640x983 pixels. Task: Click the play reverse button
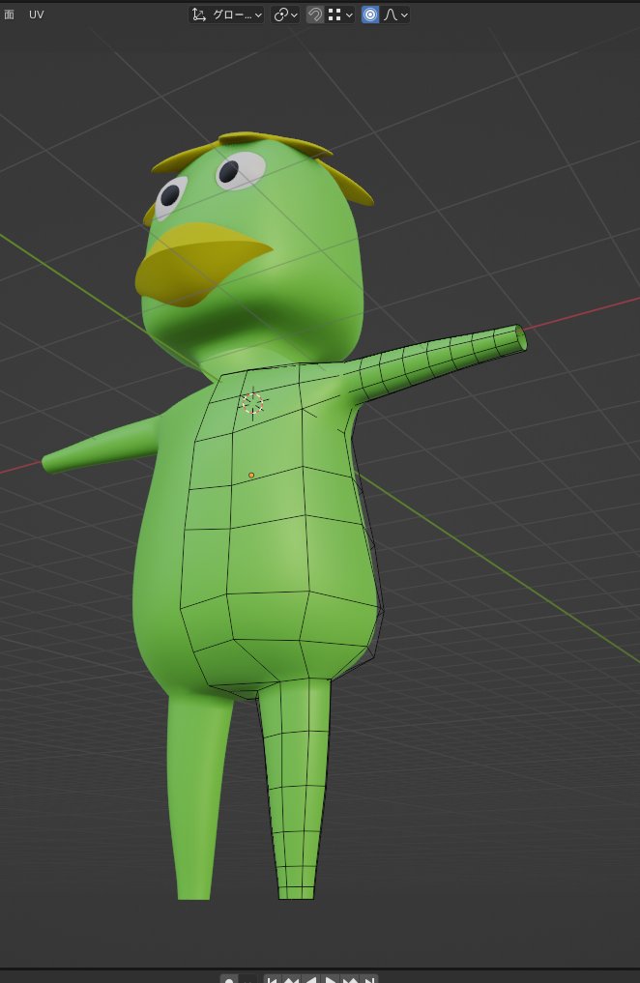point(312,978)
